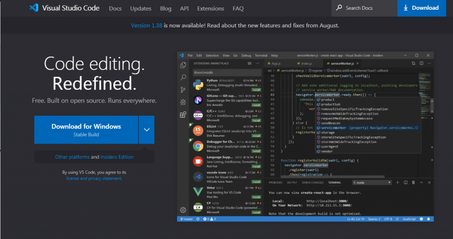Switch to the App.js tab
This screenshot has height=239, width=453.
(274, 63)
